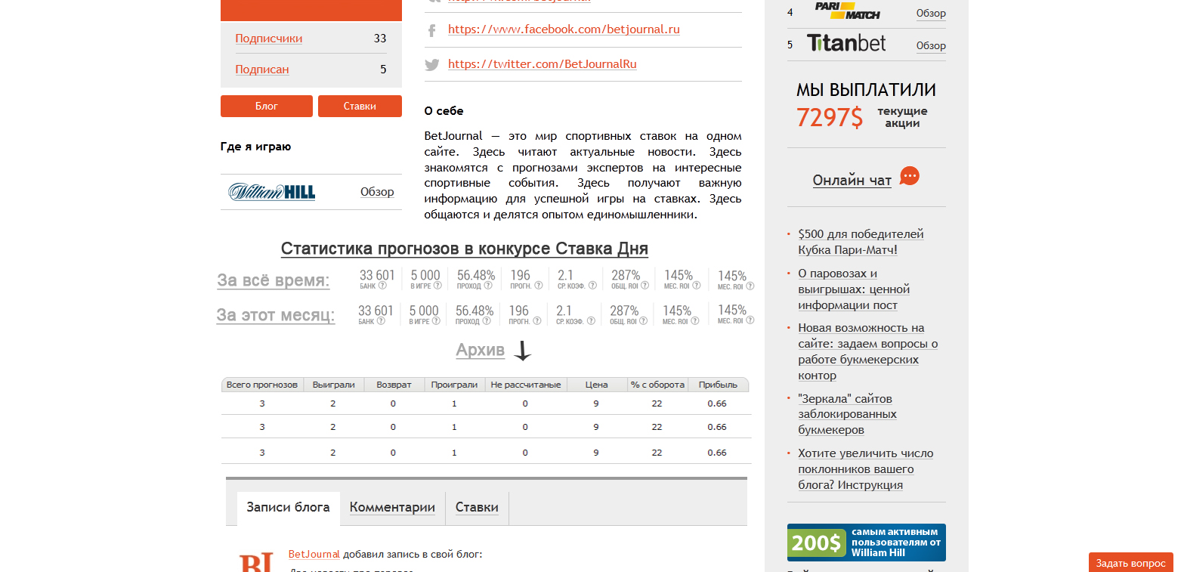Screen dimensions: 1184x572
Task: Click help icon next to ПРОГН. in За этот месяц row
Action: click(x=536, y=320)
